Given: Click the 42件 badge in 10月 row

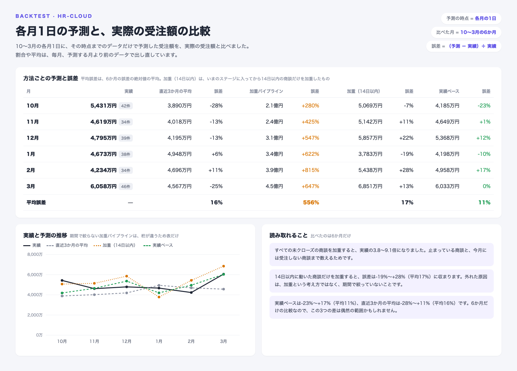Looking at the screenshot, I should click(x=126, y=106).
